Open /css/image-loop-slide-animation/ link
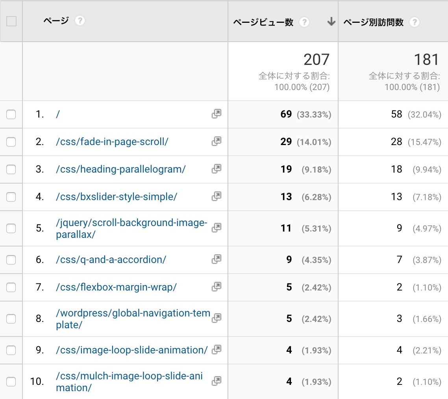 pos(132,350)
